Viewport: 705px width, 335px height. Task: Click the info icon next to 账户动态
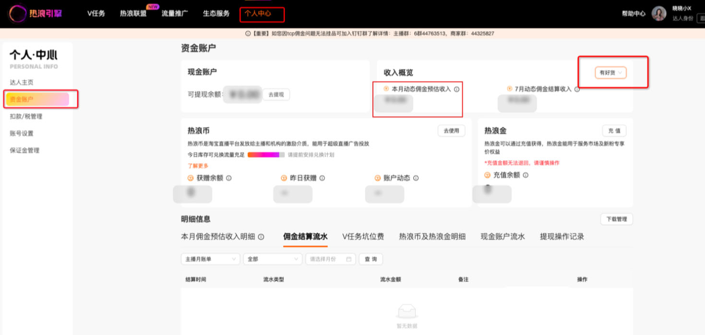click(415, 178)
